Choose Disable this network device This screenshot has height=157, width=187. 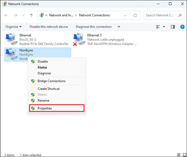coord(49,27)
